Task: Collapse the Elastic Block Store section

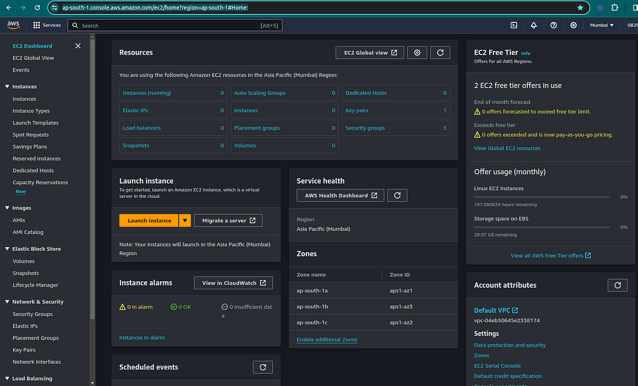Action: (7, 249)
